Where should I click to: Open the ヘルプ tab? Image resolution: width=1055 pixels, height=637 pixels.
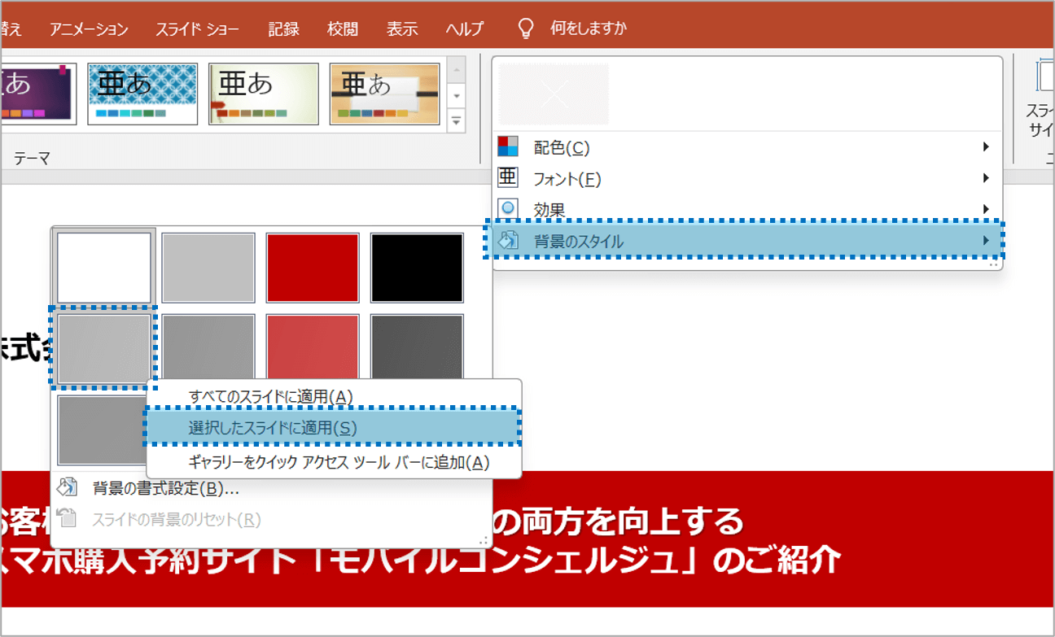(x=464, y=27)
